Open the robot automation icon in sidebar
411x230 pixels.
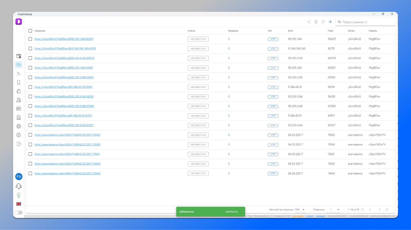click(19, 117)
